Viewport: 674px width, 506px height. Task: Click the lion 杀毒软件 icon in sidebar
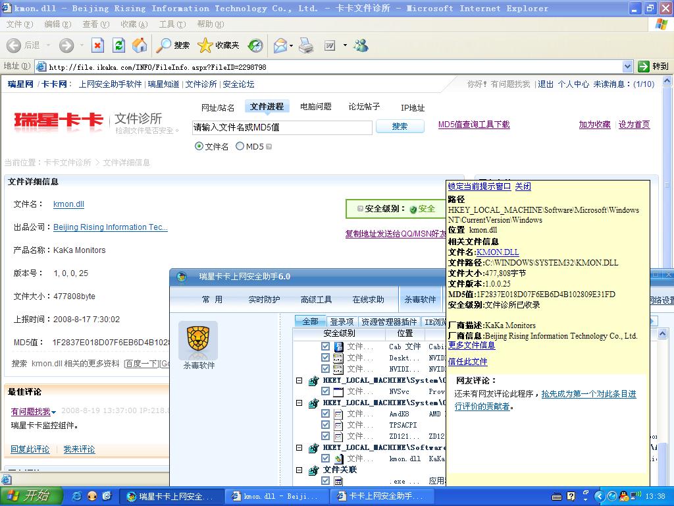tap(198, 339)
